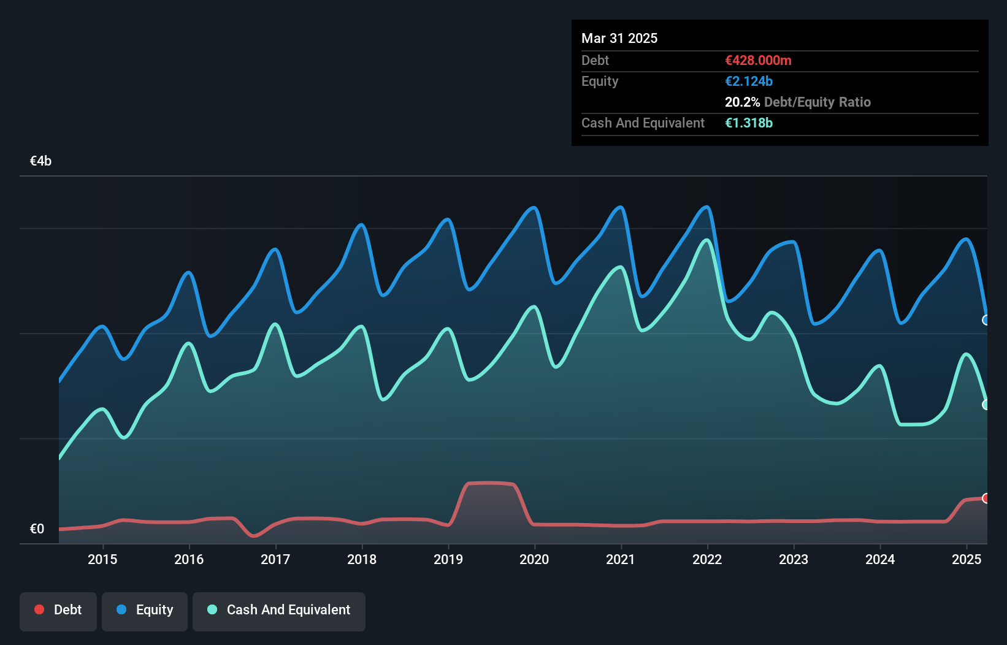Open details for the 20.2% Debt/Equity Ratio

point(798,102)
